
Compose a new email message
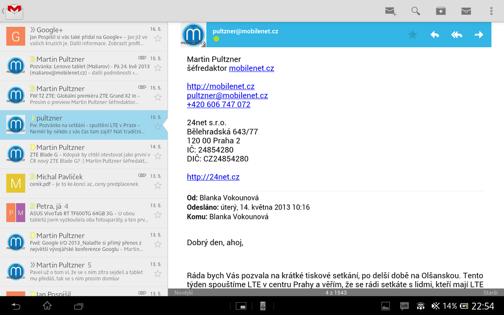pos(391,11)
